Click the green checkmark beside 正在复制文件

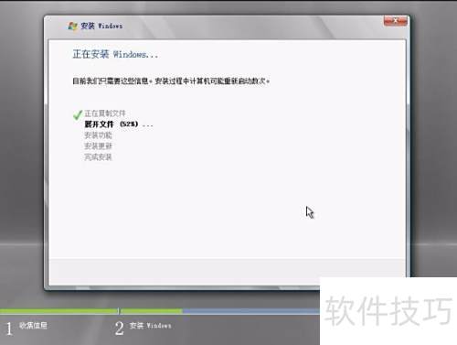point(78,114)
